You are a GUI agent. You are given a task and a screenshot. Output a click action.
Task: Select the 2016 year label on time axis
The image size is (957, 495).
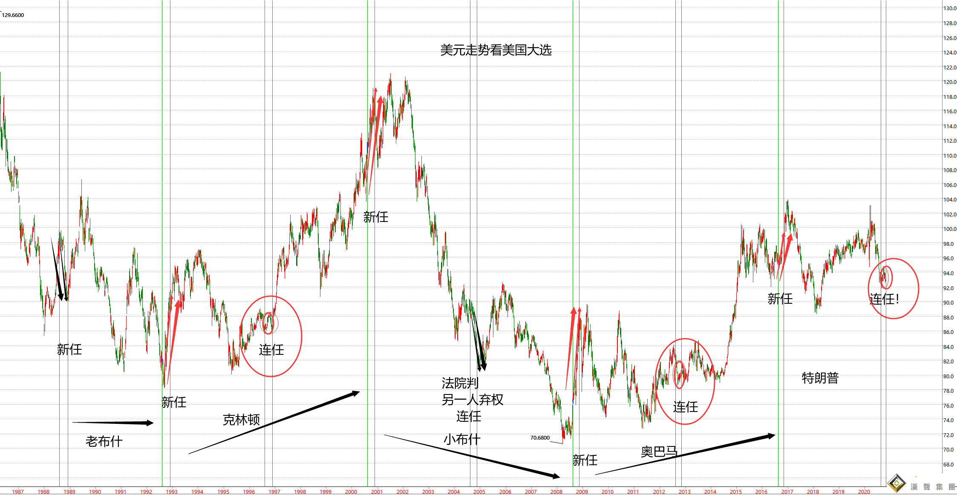pyautogui.click(x=761, y=492)
